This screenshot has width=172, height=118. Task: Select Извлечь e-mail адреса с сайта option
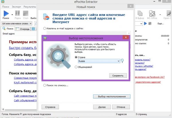coord(44,28)
